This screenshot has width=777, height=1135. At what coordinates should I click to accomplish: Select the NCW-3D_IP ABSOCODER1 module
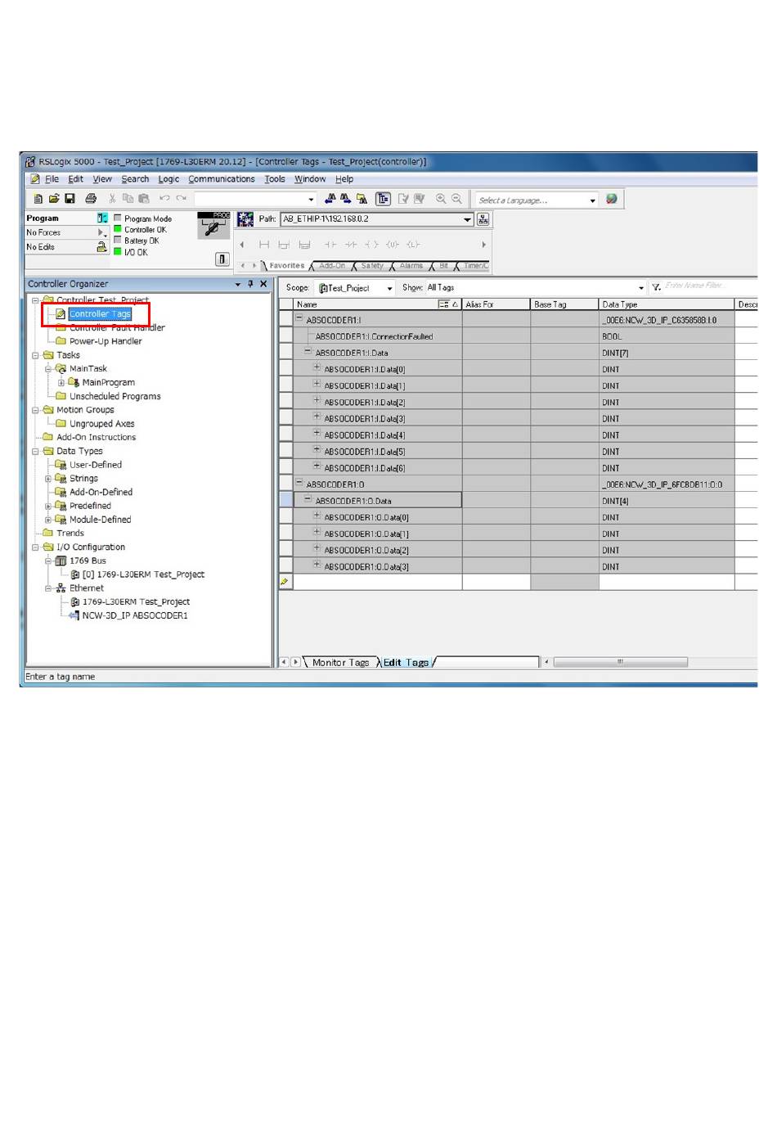[x=135, y=615]
